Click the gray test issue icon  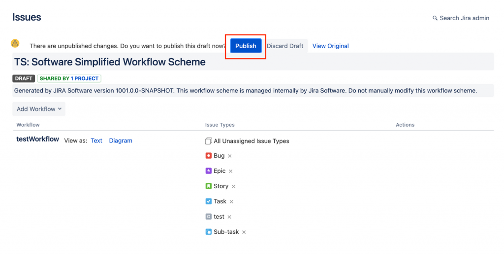point(209,217)
